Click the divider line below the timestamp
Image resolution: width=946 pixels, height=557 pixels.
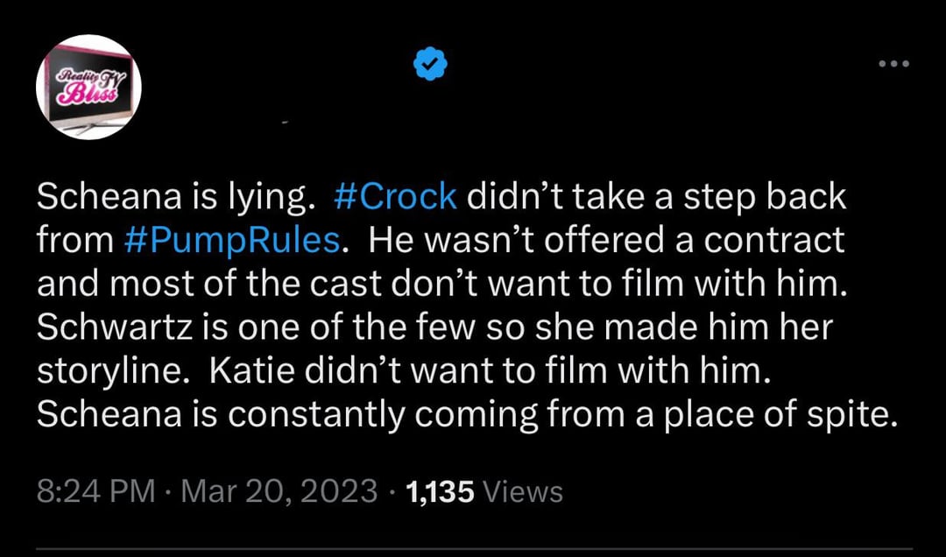point(474,548)
